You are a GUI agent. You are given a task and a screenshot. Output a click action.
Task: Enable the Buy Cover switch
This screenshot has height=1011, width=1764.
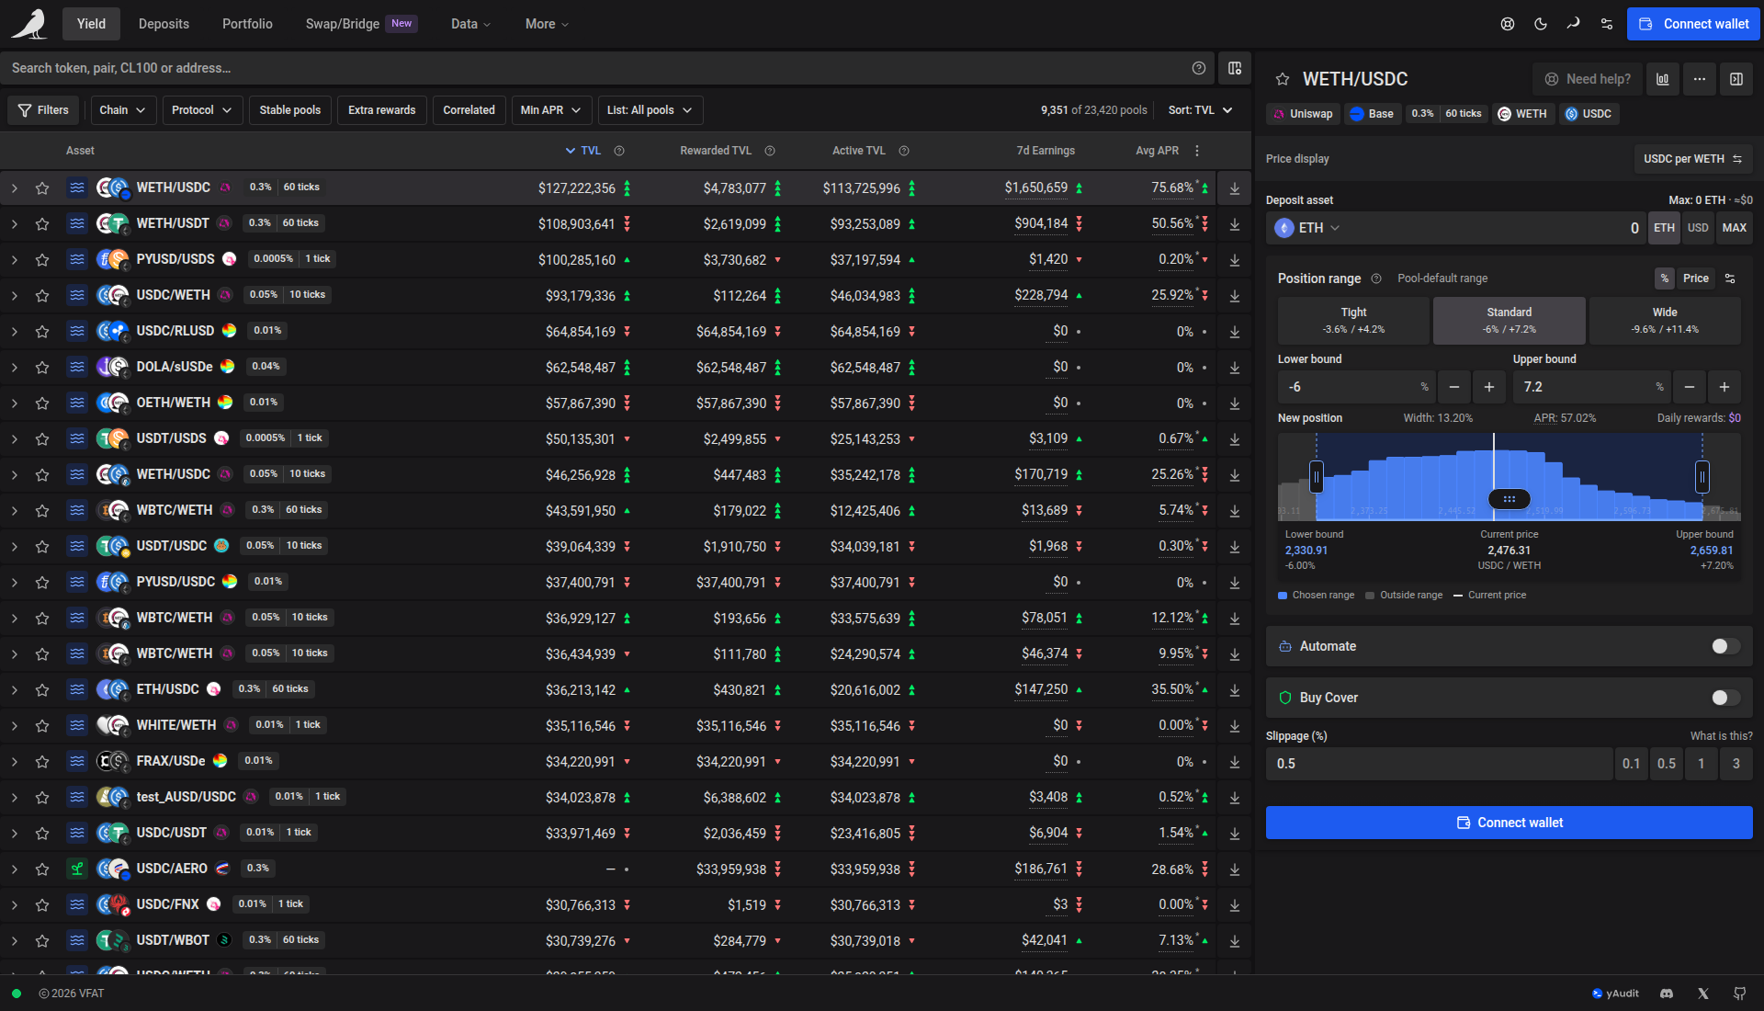point(1725,698)
